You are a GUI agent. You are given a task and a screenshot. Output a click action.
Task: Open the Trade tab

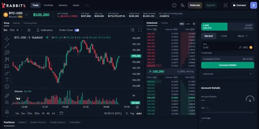(35, 5)
